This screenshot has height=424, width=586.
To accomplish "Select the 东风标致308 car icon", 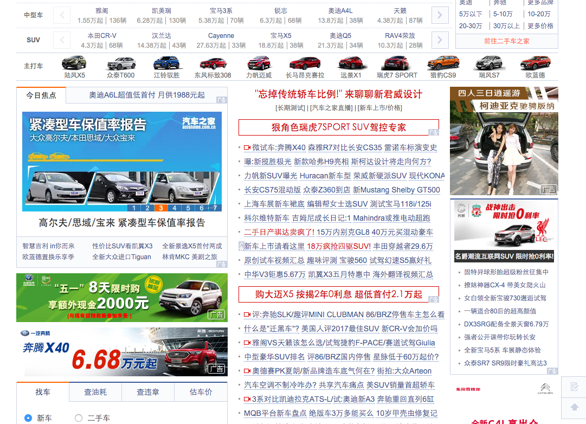I will coord(212,63).
